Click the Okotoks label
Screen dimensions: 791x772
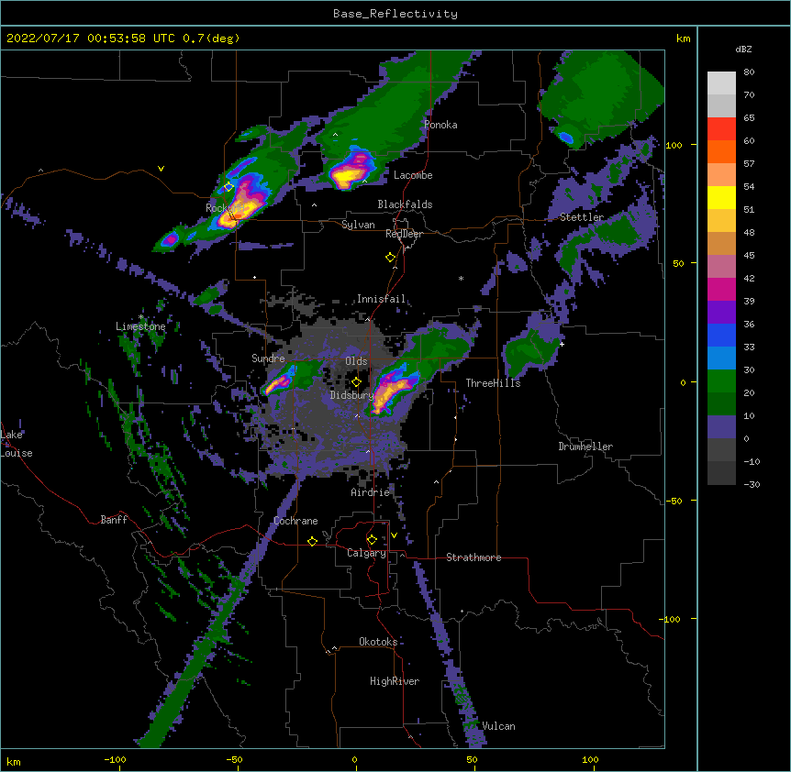click(x=378, y=642)
